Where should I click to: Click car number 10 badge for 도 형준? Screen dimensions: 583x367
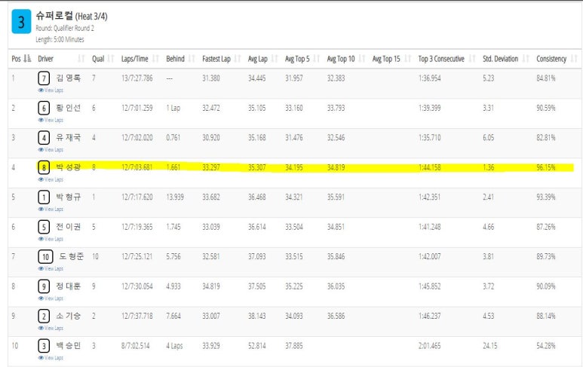(x=45, y=257)
